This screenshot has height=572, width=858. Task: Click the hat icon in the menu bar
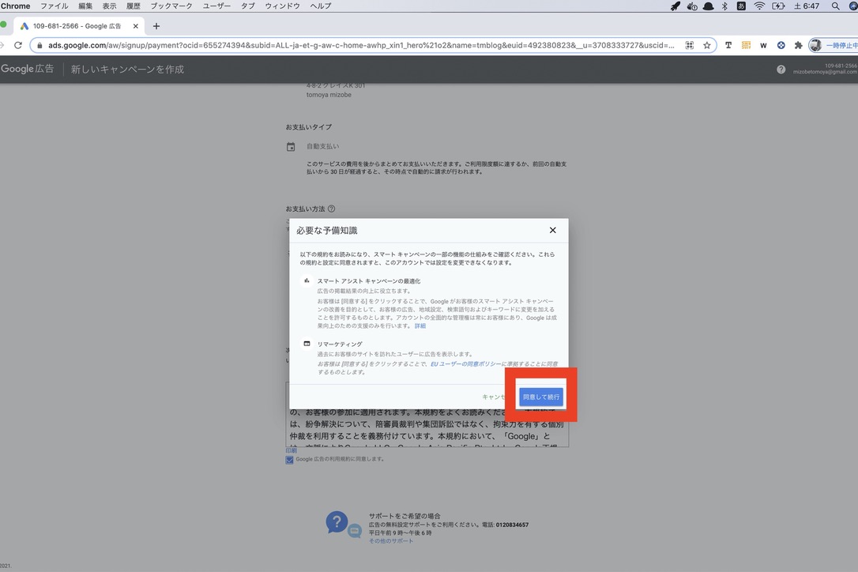(x=708, y=6)
